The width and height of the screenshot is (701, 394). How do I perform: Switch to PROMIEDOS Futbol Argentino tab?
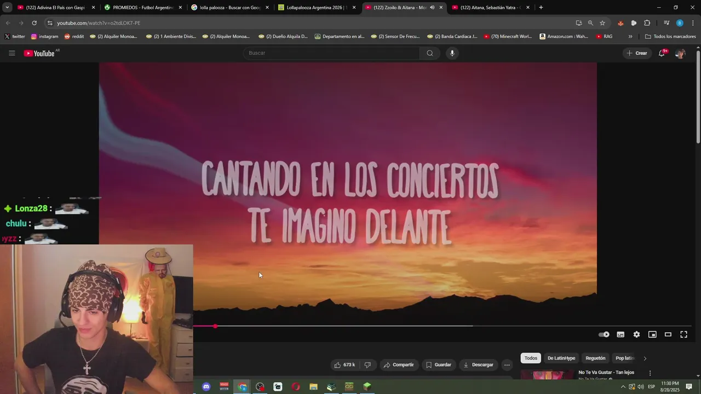tap(142, 8)
